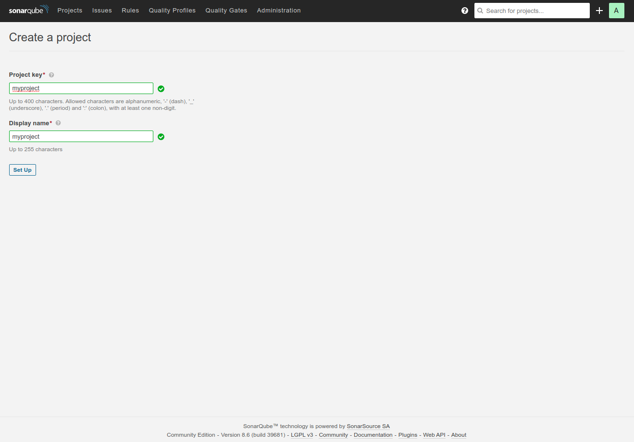Image resolution: width=634 pixels, height=442 pixels.
Task: Open the Documentation footer link
Action: [x=373, y=435]
